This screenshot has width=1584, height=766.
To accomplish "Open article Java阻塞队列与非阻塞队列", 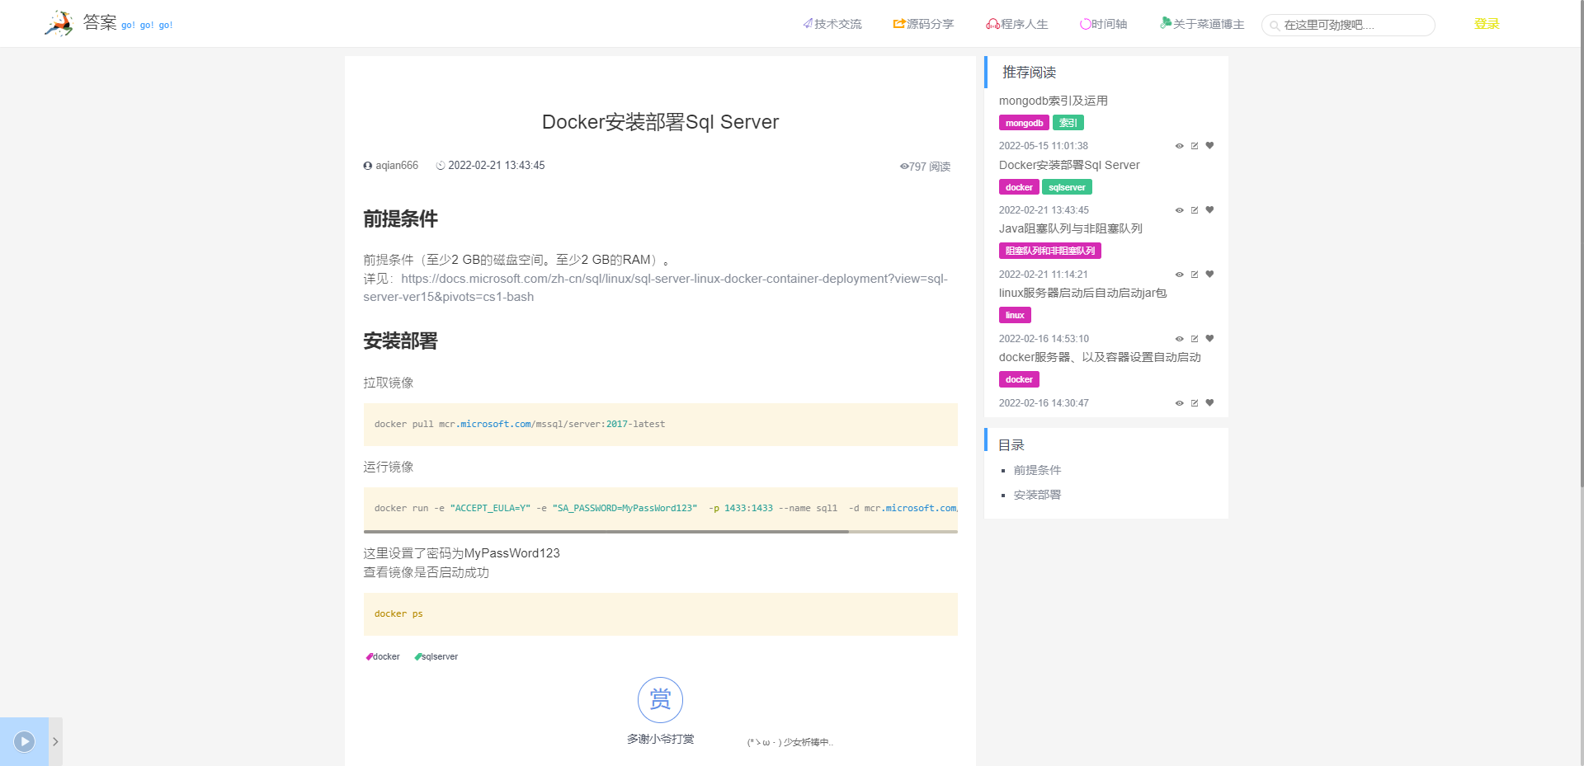I will 1070,228.
